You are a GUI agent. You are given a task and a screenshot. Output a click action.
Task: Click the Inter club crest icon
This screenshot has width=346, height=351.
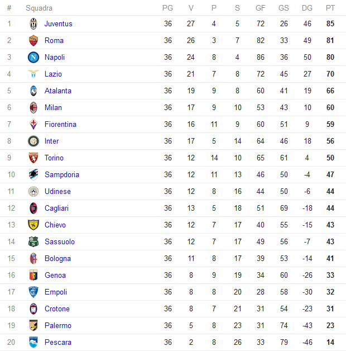coord(33,141)
